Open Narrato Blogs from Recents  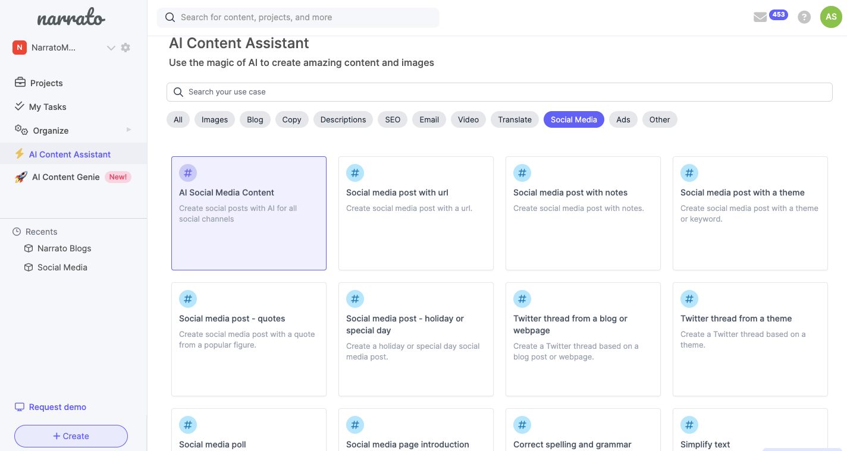coord(64,248)
